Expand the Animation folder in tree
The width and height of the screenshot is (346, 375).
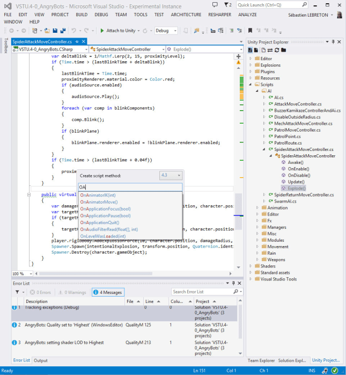pos(257,207)
